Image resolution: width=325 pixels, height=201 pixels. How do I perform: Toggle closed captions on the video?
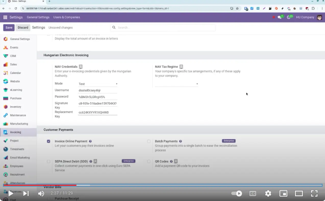click(x=252, y=194)
